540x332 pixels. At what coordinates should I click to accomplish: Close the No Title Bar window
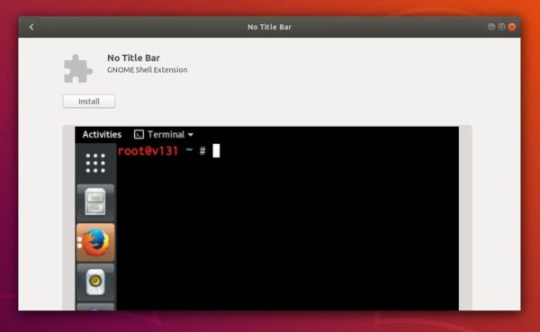[512, 27]
